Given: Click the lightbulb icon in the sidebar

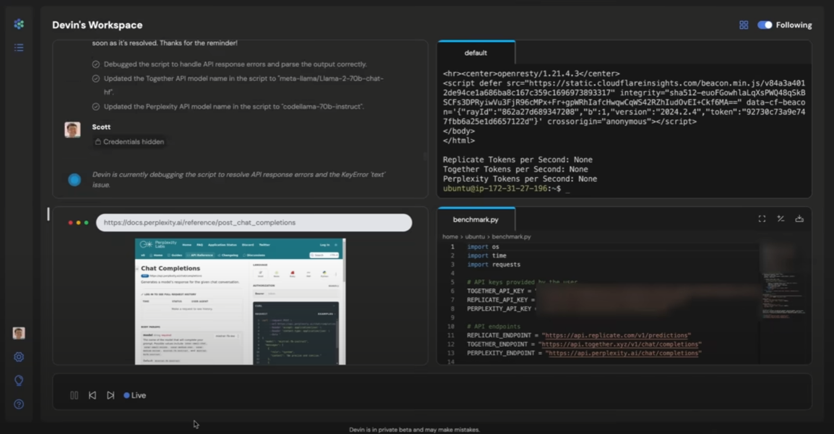Looking at the screenshot, I should coord(19,380).
